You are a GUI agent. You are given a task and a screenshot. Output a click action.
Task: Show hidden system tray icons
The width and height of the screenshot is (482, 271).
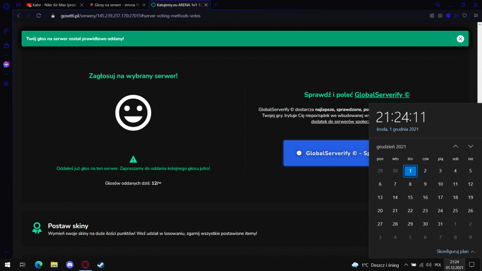(406, 265)
